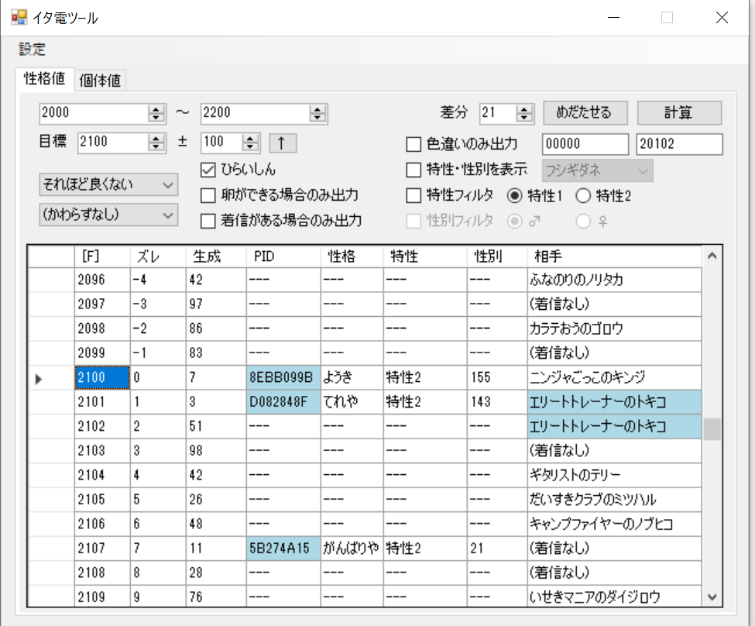Enable 色違いのみ出力 checkbox
755x626 pixels.
pos(414,144)
